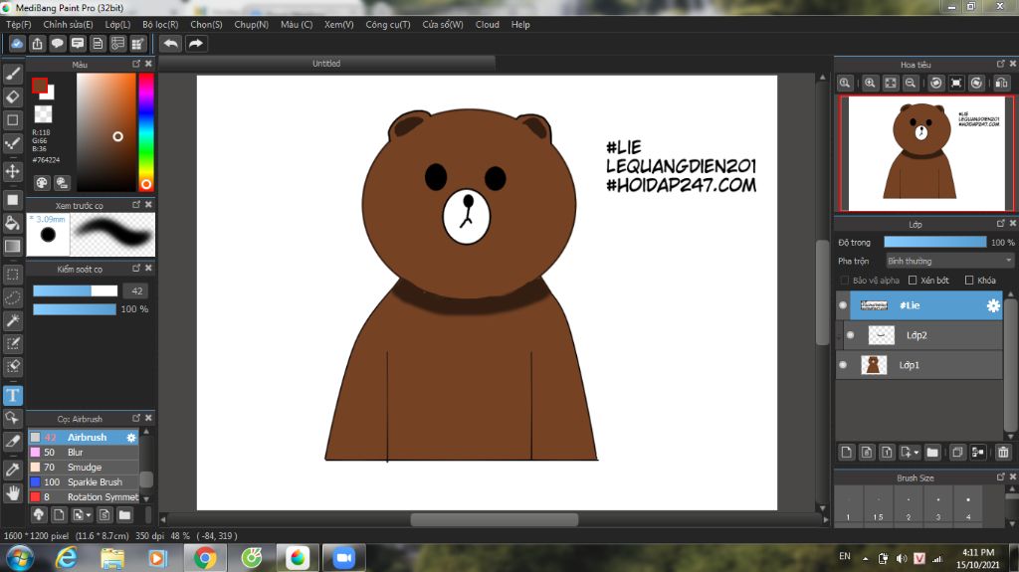
Task: Toggle Bảo vệ alpha checkbox
Action: coord(845,281)
